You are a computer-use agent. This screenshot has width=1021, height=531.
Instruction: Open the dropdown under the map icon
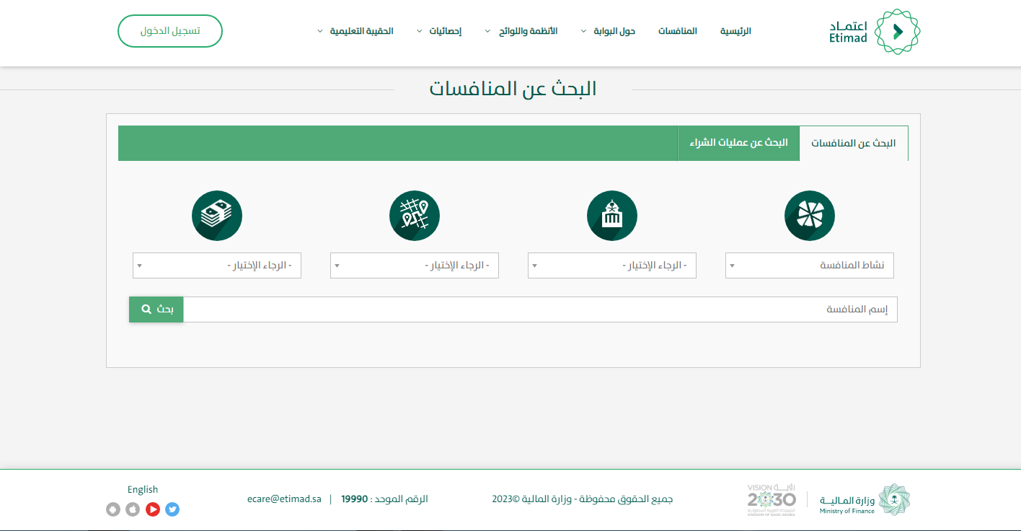coord(415,265)
